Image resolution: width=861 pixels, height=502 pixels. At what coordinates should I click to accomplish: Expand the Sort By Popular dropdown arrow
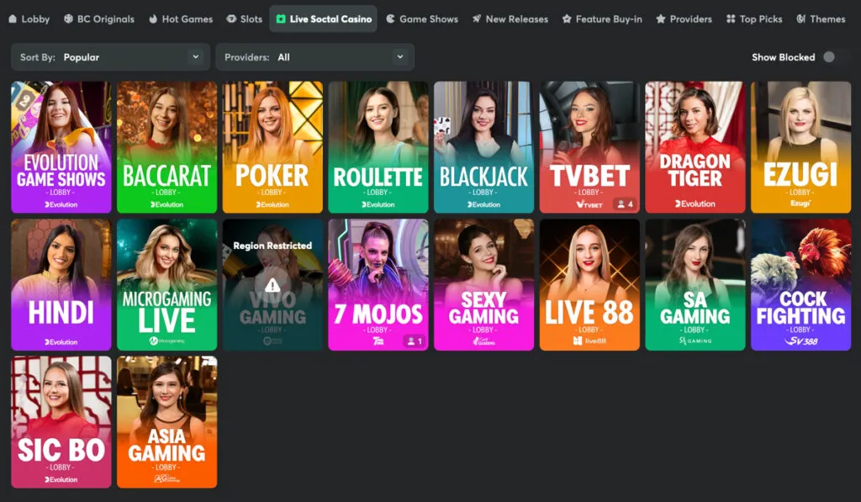coord(195,56)
